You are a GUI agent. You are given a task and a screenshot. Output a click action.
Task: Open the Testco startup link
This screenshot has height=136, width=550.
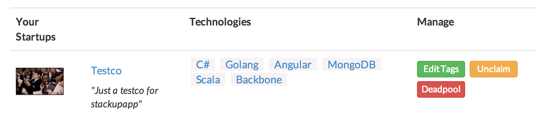(106, 71)
